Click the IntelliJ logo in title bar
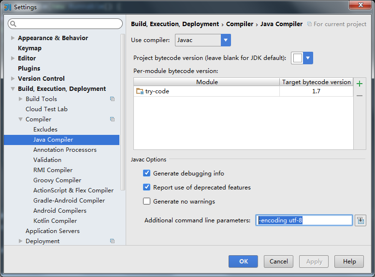The width and height of the screenshot is (375, 277). pos(8,7)
